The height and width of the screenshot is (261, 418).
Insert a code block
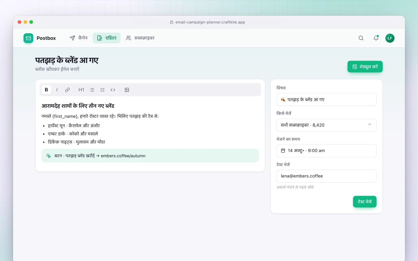coord(113,90)
